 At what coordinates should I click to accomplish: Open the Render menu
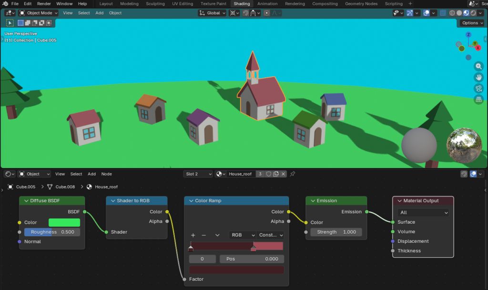tap(44, 4)
